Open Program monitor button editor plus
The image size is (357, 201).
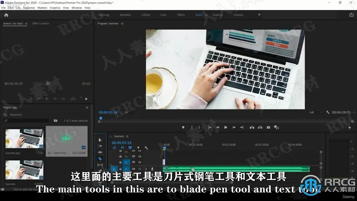(350, 128)
